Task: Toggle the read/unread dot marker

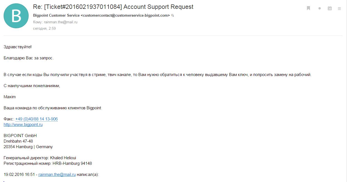Action: pyautogui.click(x=319, y=9)
